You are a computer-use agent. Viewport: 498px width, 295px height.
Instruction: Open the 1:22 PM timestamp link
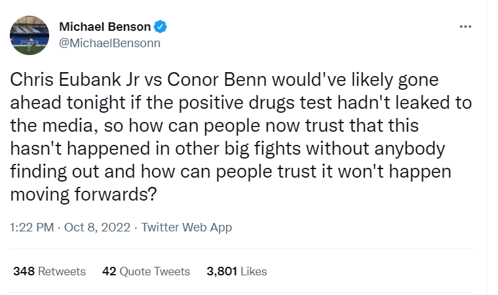tap(31, 227)
